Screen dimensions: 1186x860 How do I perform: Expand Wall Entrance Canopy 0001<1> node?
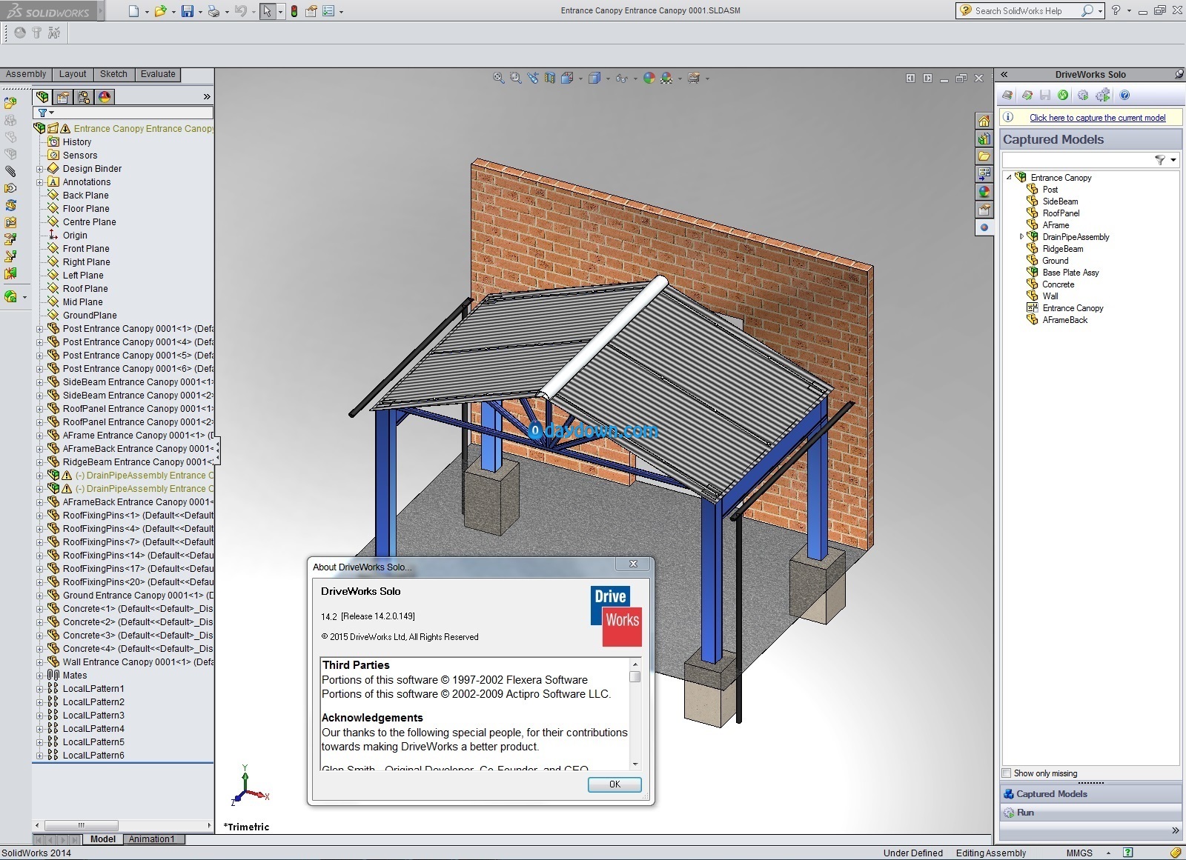(40, 662)
